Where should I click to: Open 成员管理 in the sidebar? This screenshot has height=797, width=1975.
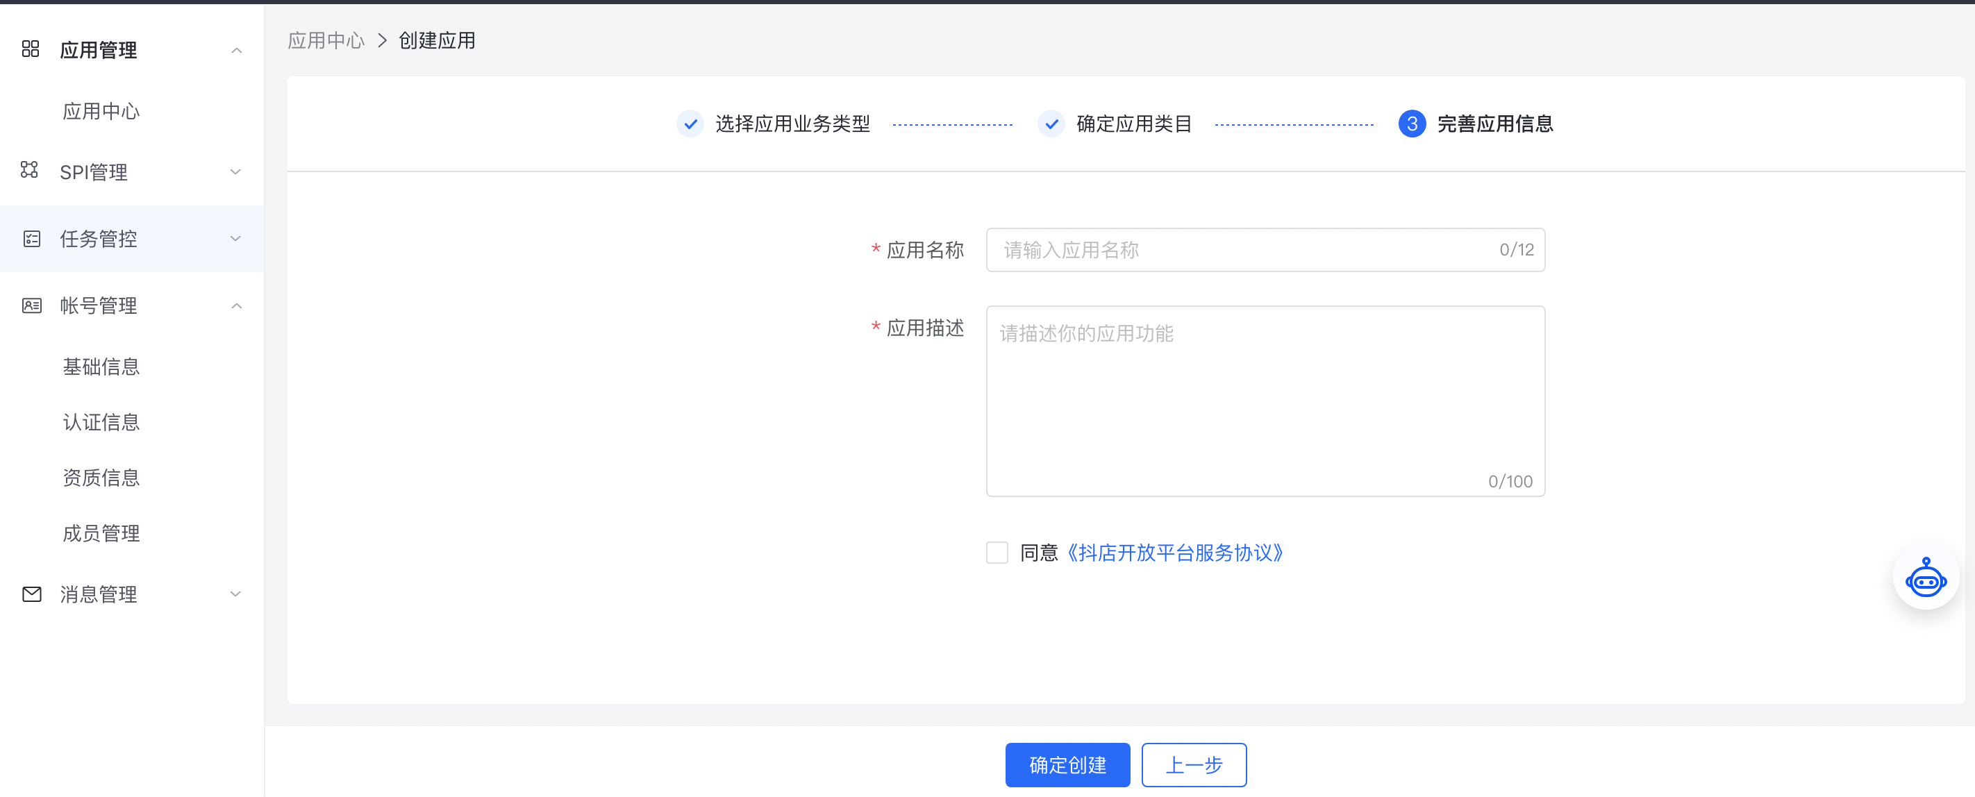(101, 533)
